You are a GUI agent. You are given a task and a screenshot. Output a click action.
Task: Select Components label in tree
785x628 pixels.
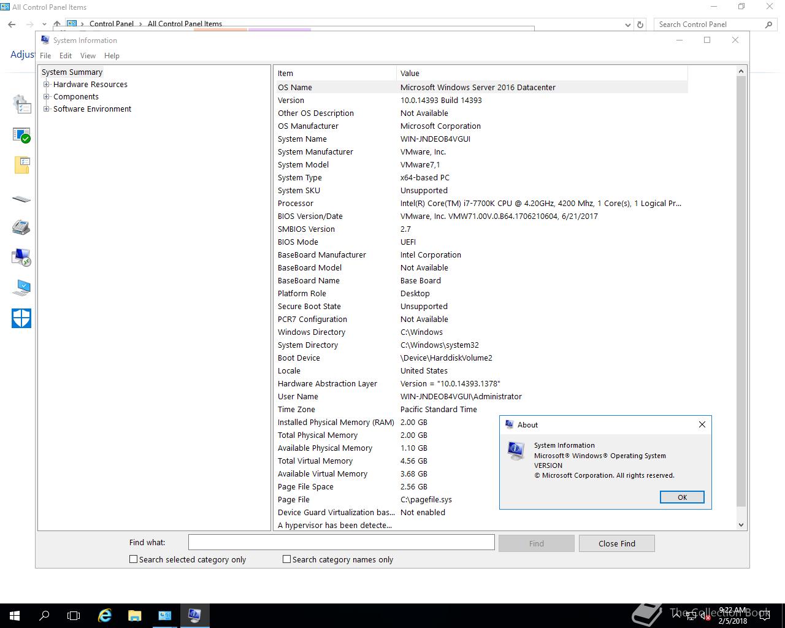tap(75, 97)
